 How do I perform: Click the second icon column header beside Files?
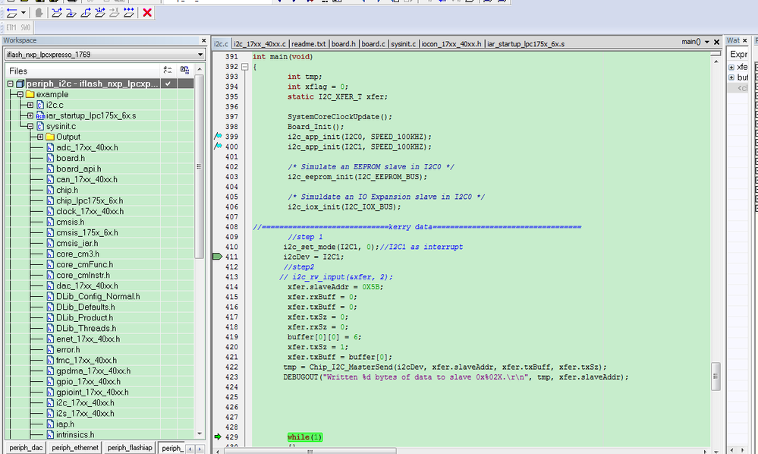pos(184,70)
